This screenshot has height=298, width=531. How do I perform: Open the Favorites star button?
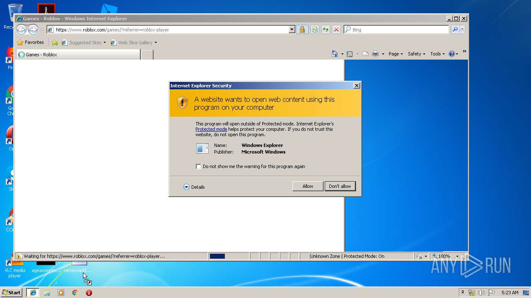pos(30,42)
